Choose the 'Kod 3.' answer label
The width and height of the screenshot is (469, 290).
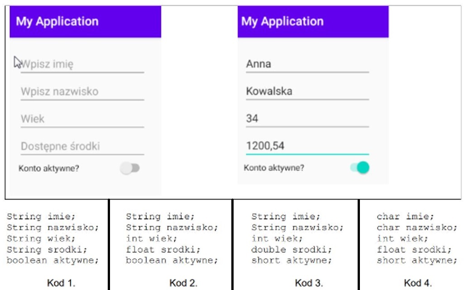click(309, 282)
